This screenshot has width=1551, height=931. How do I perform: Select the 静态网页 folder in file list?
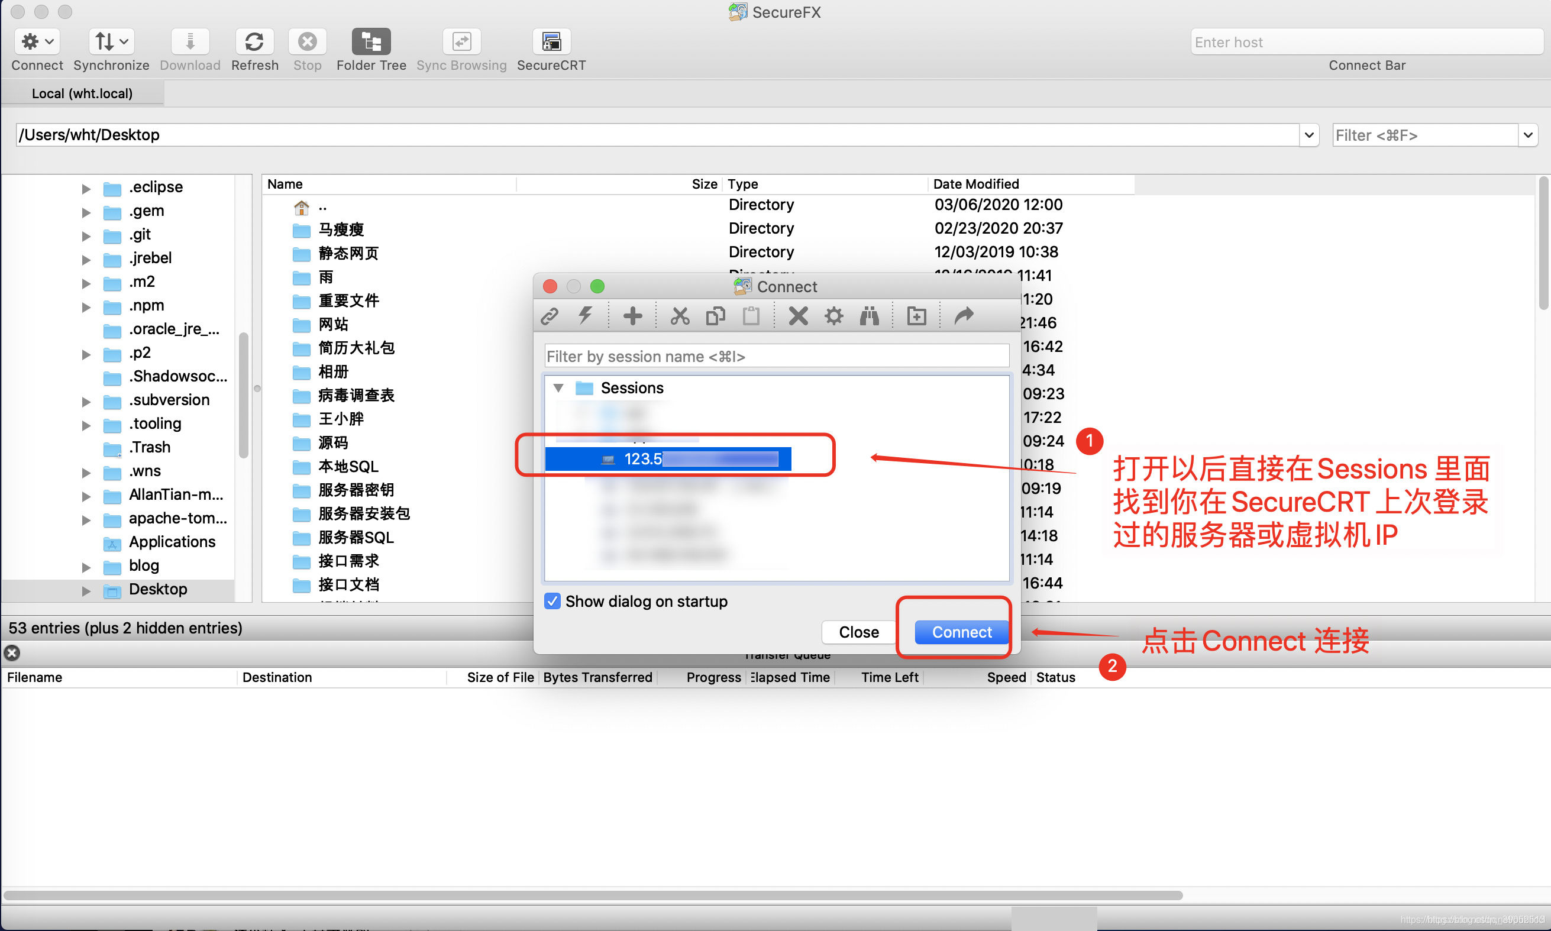tap(348, 253)
